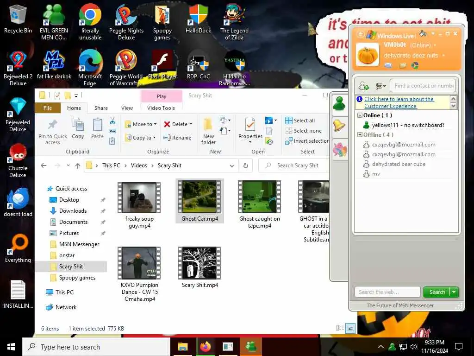The height and width of the screenshot is (356, 474).
Task: Switch to the View tab
Action: 127,108
